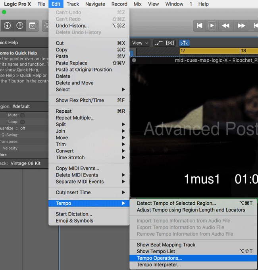
Task: Click the Transpose field
Action: tap(24, 141)
